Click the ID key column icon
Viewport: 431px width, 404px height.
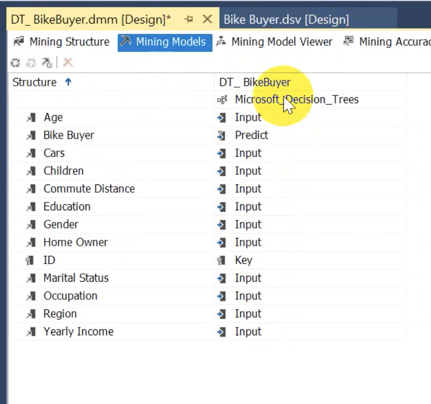[30, 261]
